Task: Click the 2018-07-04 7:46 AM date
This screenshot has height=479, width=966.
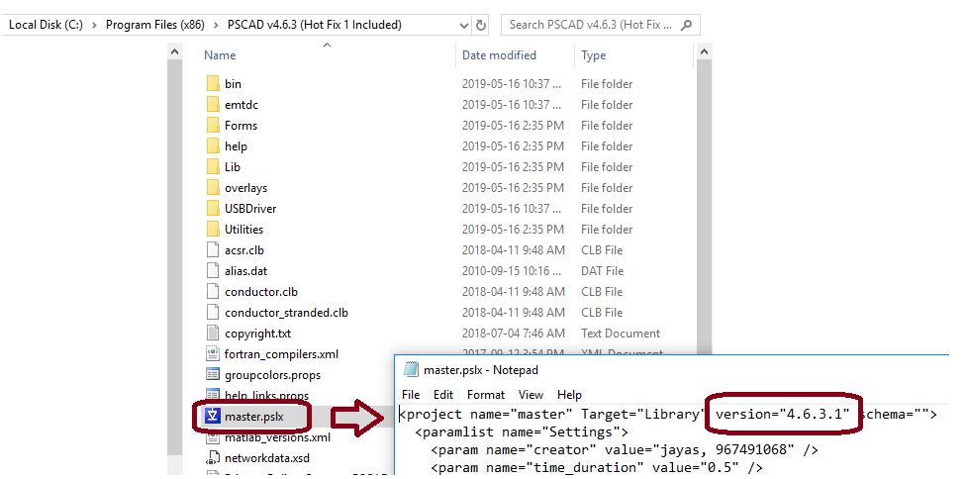Action: [x=513, y=334]
